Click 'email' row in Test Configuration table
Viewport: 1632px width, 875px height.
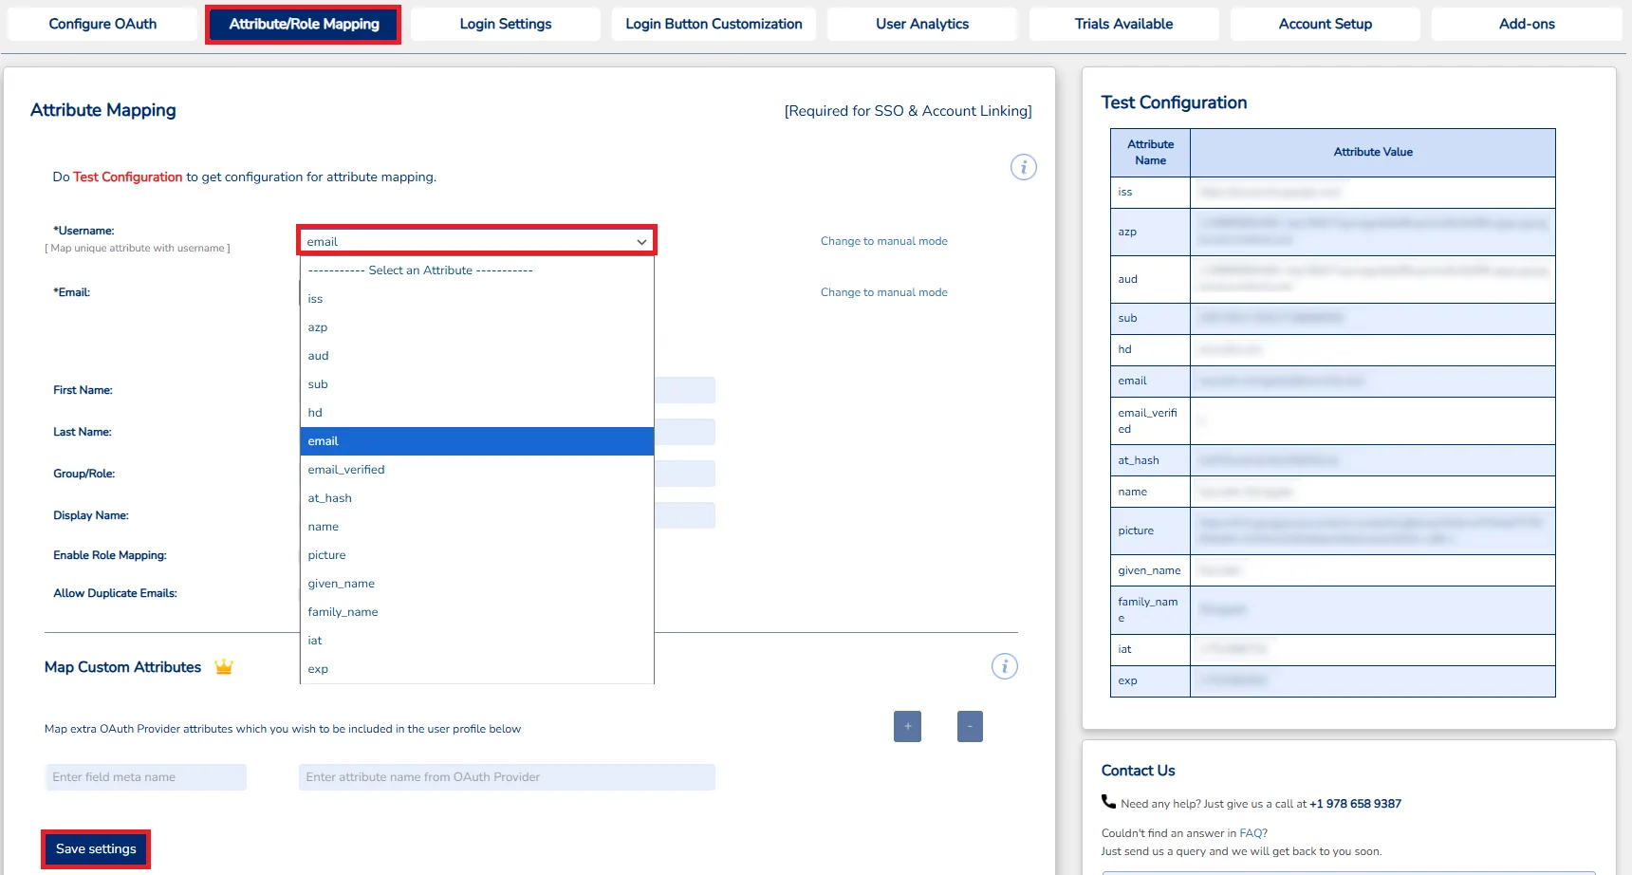pyautogui.click(x=1332, y=382)
